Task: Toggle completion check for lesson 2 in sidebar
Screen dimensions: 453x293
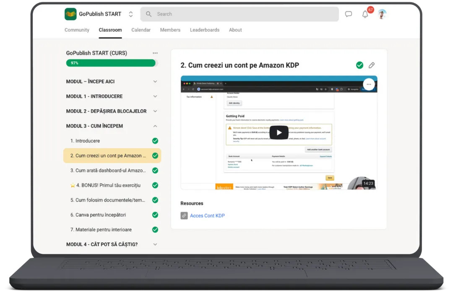Action: pyautogui.click(x=155, y=156)
